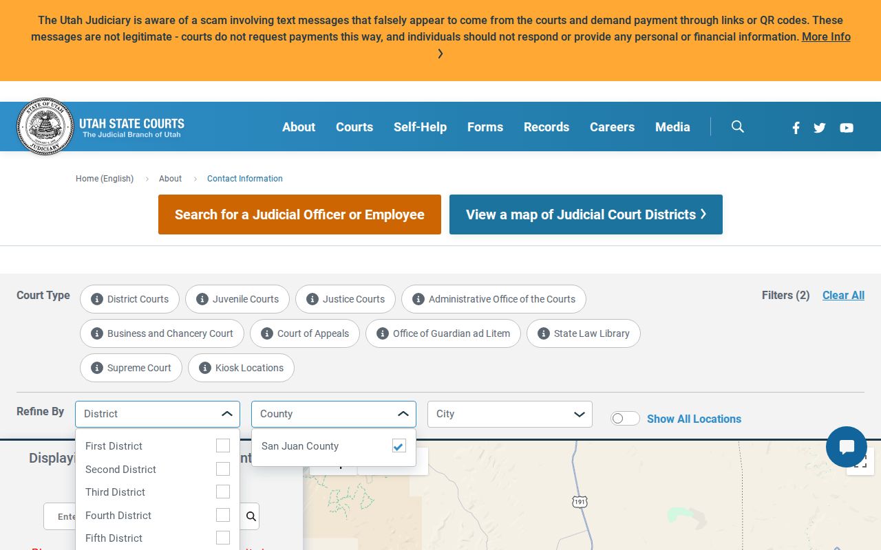Open the site search magnifier icon

click(738, 126)
